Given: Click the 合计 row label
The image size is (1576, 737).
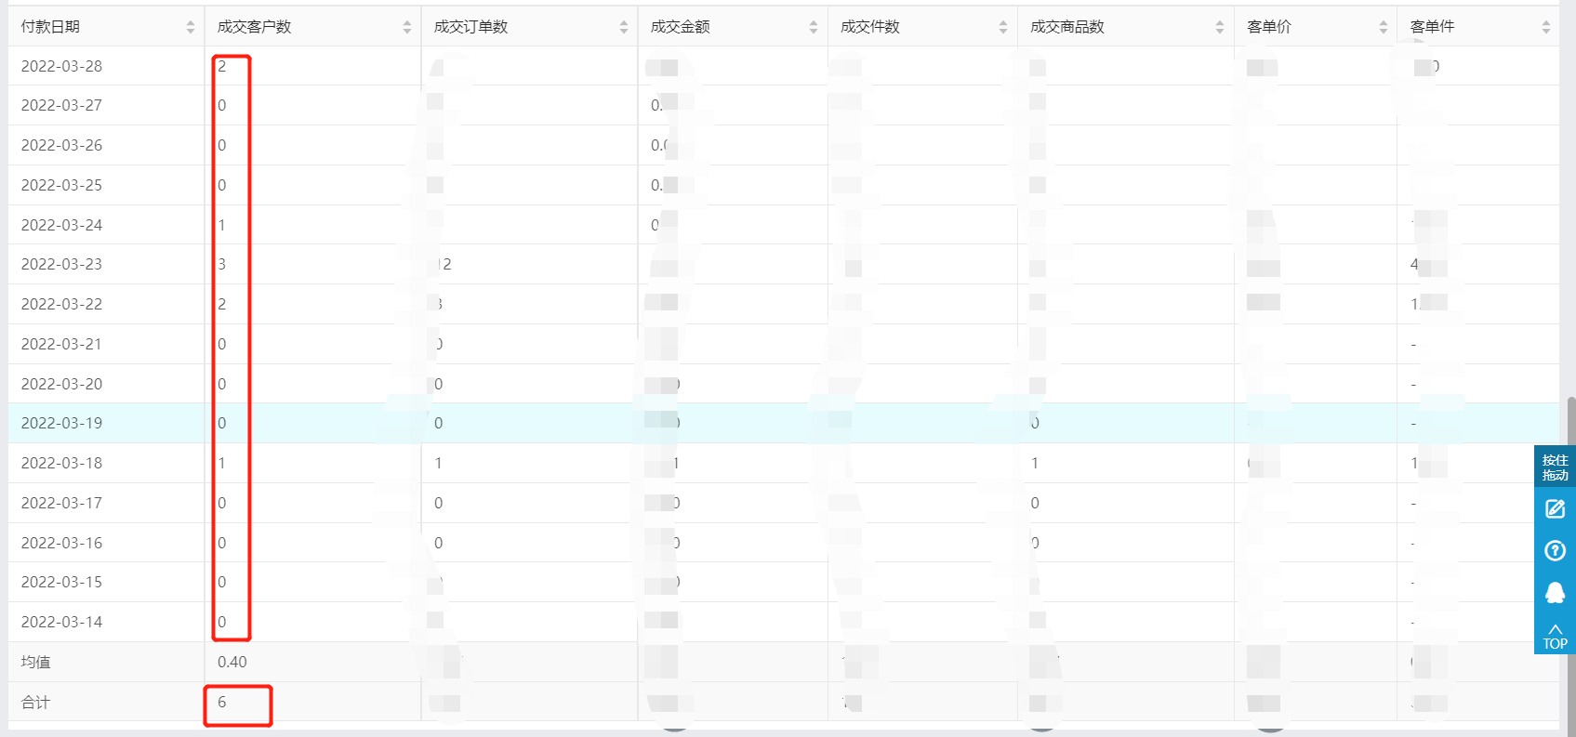Looking at the screenshot, I should coord(35,702).
